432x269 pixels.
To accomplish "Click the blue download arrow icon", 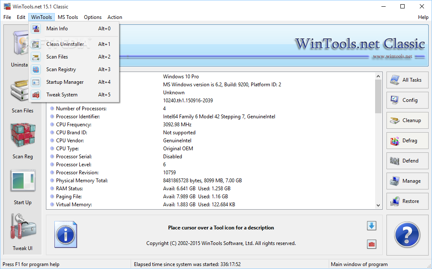I will pos(371,226).
